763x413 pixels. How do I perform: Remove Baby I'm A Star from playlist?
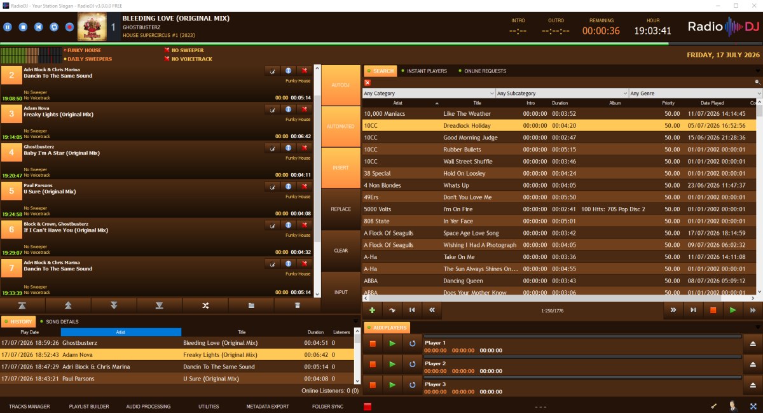(305, 148)
